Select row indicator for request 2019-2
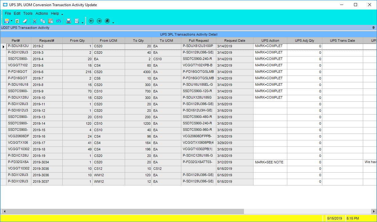 coord(4,46)
